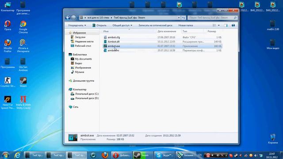Select the Gta San Andreas desktop shortcut
Image resolution: width=283 pixels, height=159 pixels.
click(x=23, y=65)
